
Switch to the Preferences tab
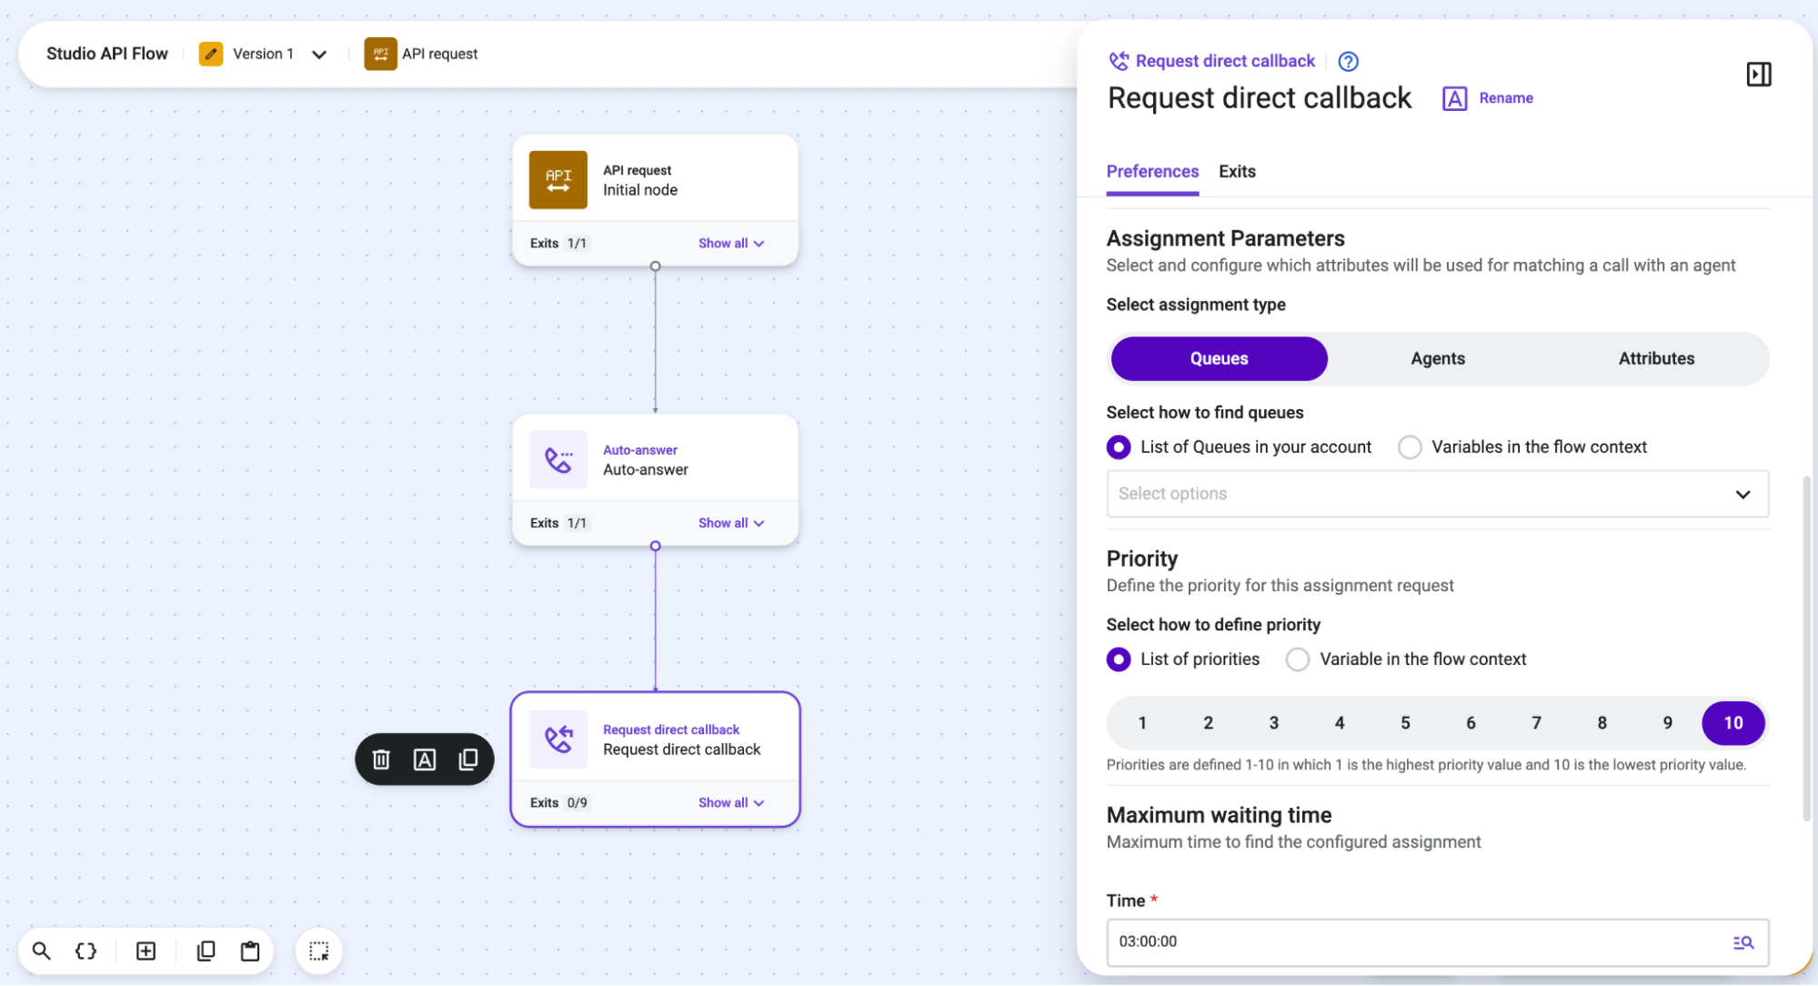[1152, 171]
